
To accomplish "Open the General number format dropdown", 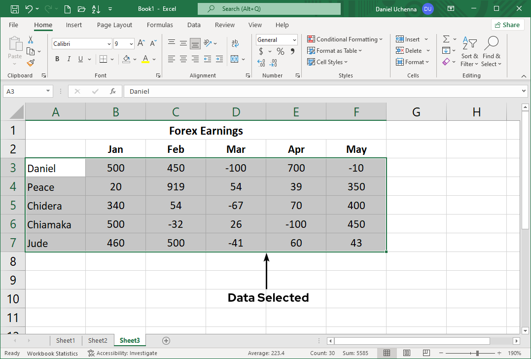I will tap(294, 39).
